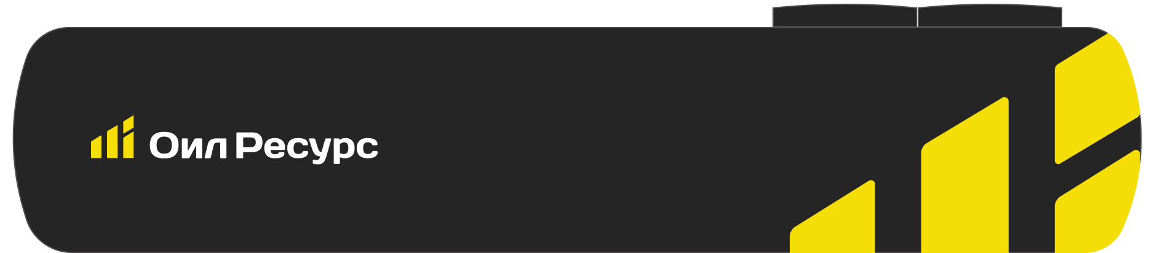Select the left dark tab above banner

[844, 17]
